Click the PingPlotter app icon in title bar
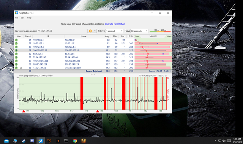Screen dimensions: 243x144 [x=16, y=13]
